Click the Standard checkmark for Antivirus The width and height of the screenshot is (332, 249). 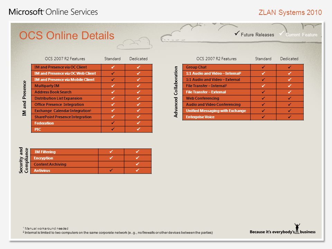111,170
